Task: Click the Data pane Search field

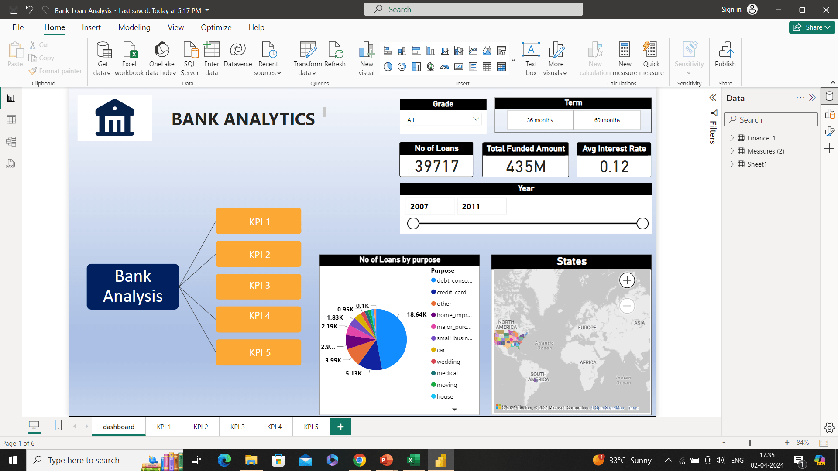Action: pyautogui.click(x=771, y=119)
